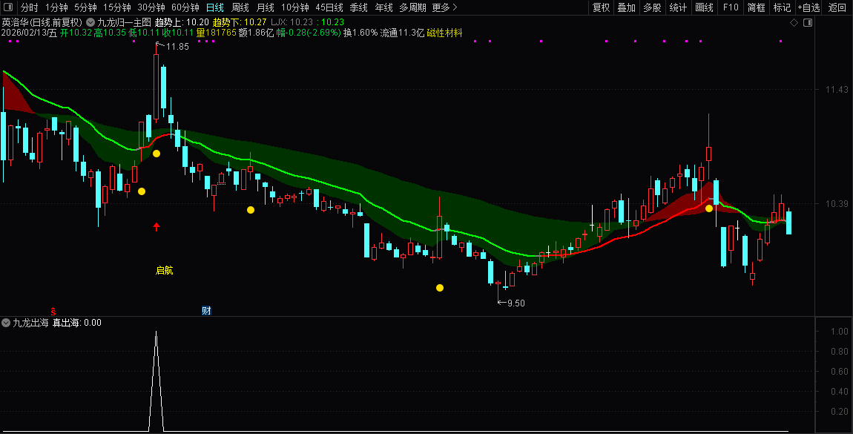Switch to 30分钟 chart period
The image size is (853, 434).
(x=151, y=7)
